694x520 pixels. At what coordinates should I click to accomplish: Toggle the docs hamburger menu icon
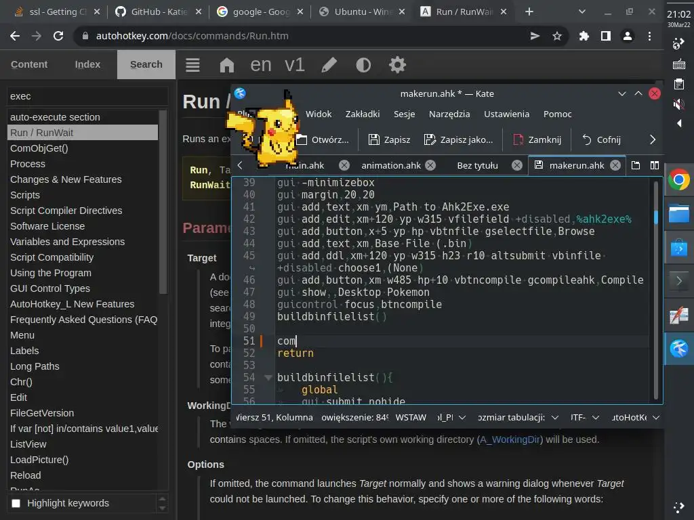tap(192, 65)
